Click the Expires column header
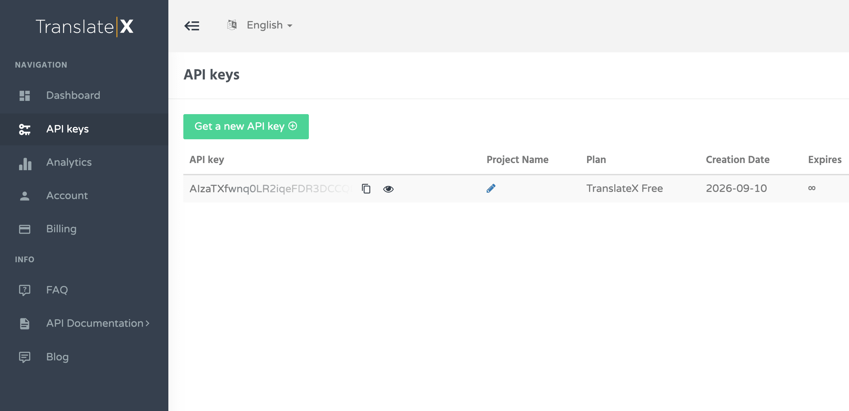Image resolution: width=849 pixels, height=411 pixels. pos(825,160)
